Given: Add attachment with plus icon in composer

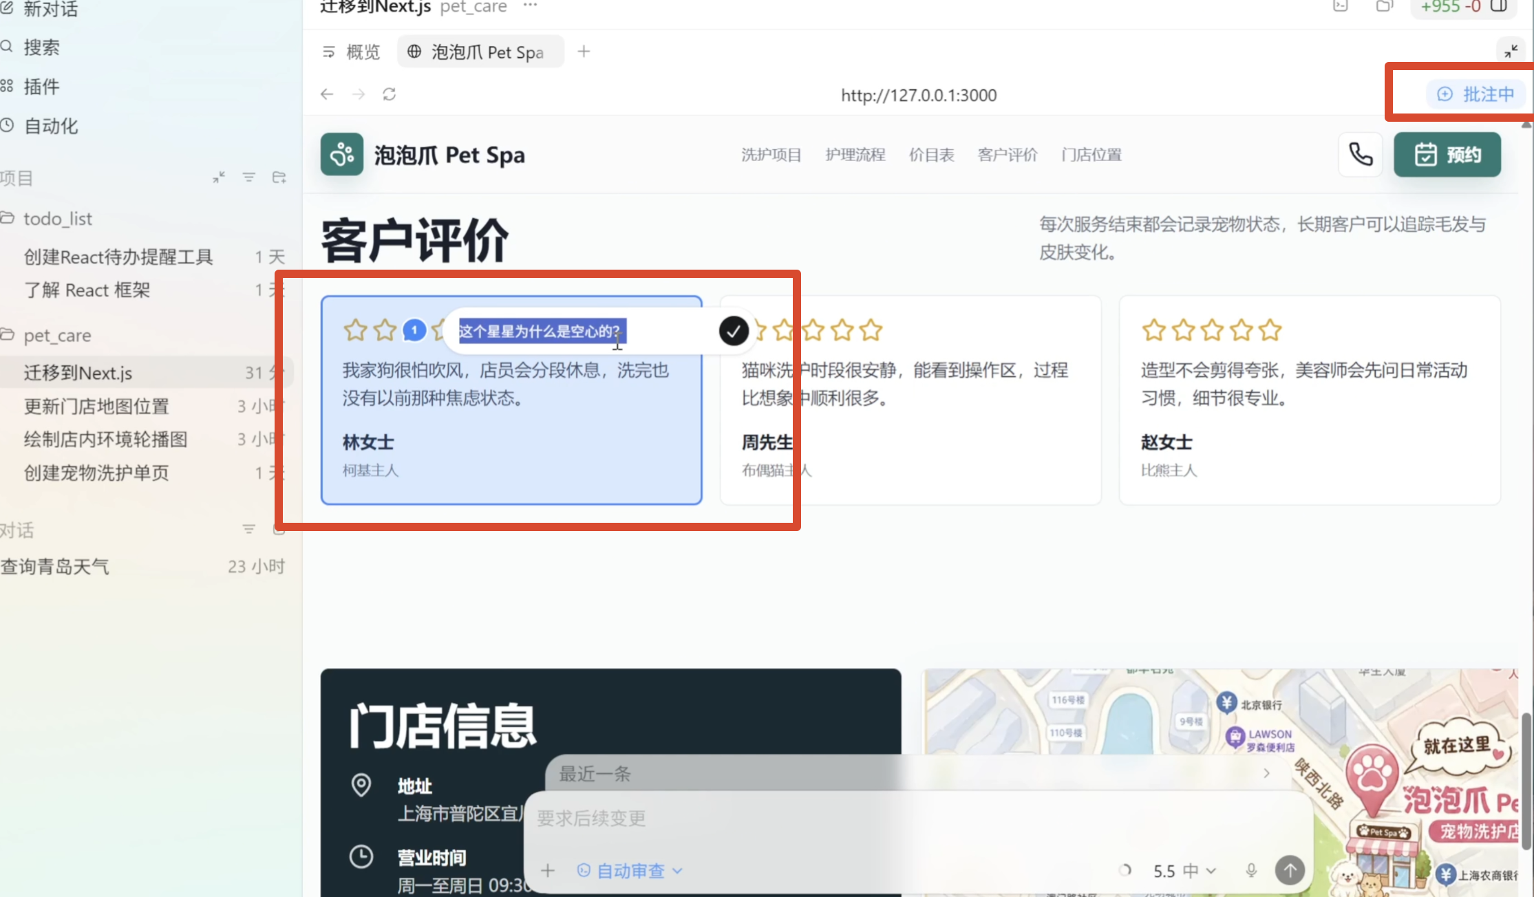Looking at the screenshot, I should click(x=548, y=870).
